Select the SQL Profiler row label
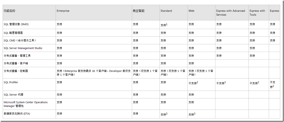This screenshot has height=122, width=284. (x=11, y=82)
